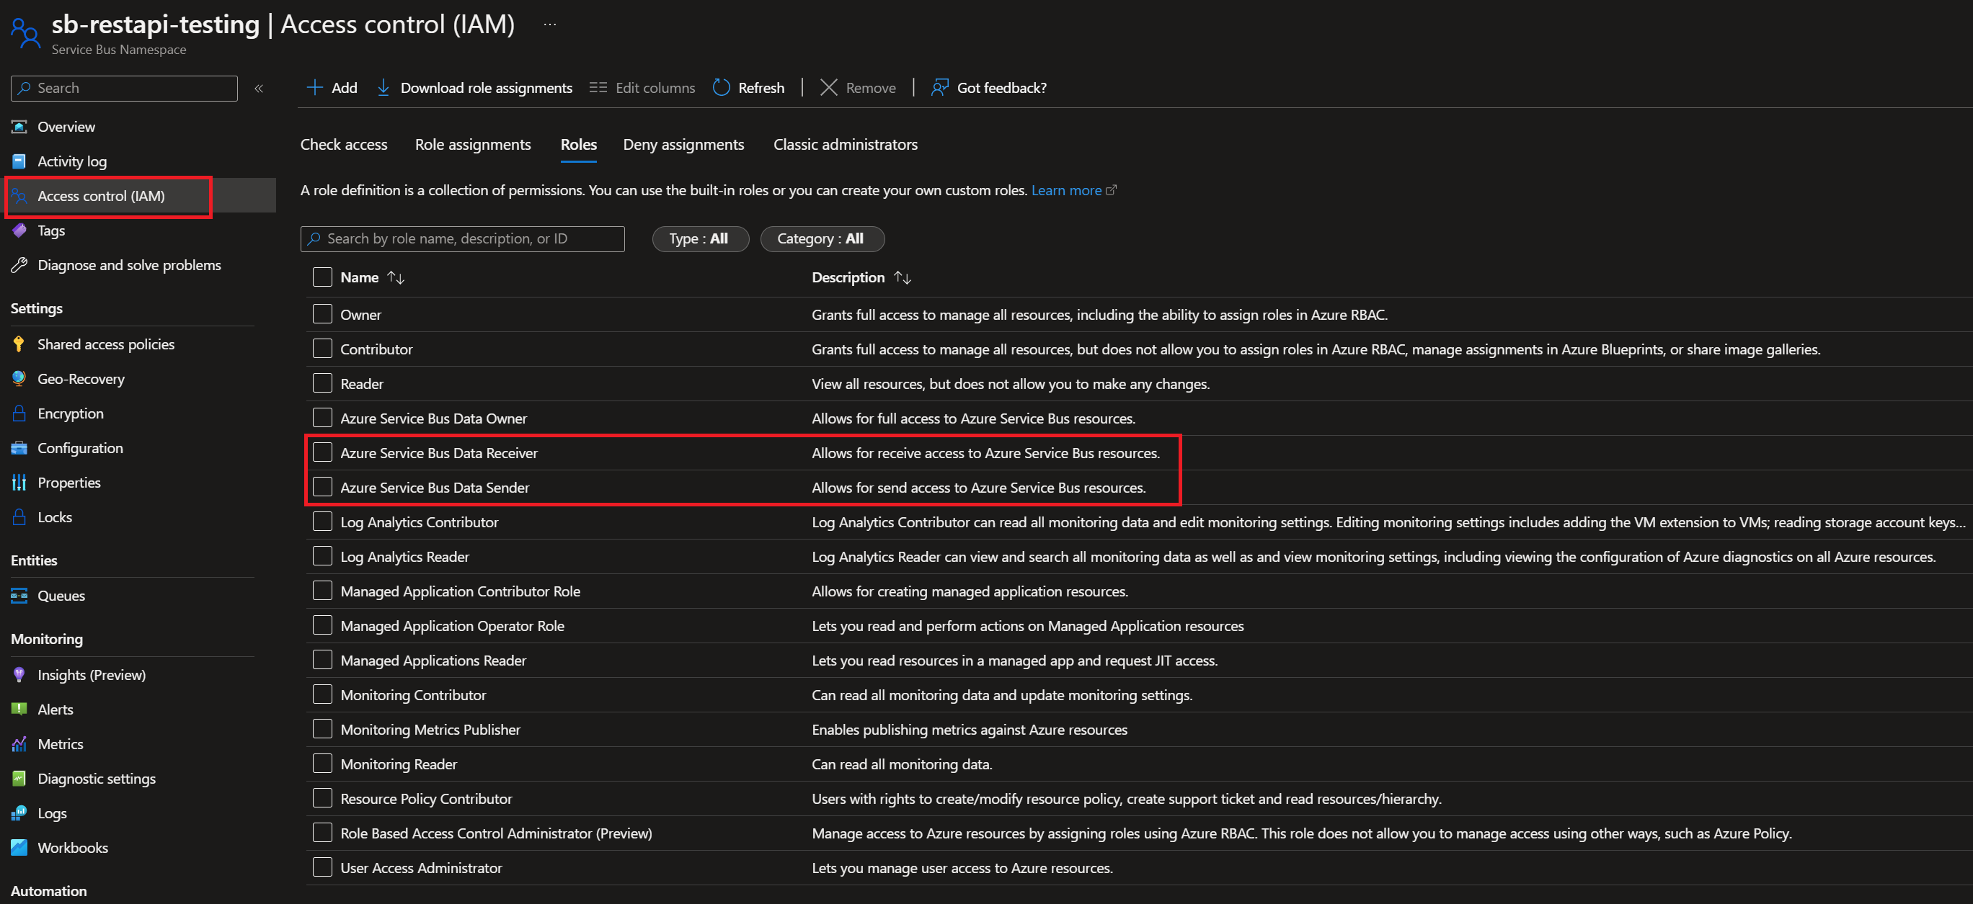Image resolution: width=1973 pixels, height=904 pixels.
Task: Select Metrics under Monitoring
Action: coord(60,743)
